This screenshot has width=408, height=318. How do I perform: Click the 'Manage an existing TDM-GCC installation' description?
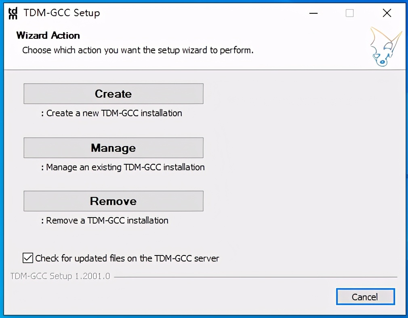[x=125, y=167]
